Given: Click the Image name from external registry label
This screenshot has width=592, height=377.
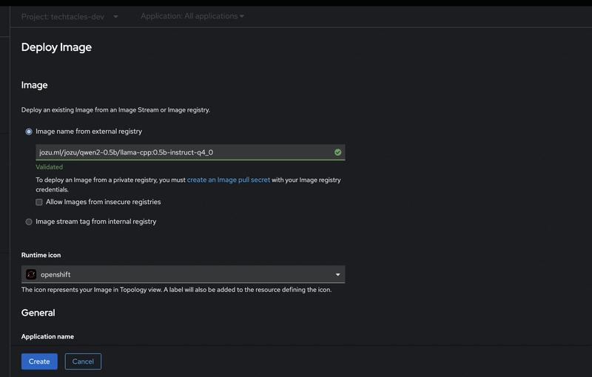Looking at the screenshot, I should pos(89,131).
